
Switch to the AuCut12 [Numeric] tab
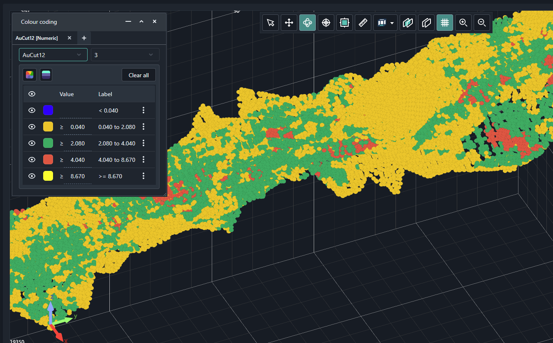pos(37,38)
